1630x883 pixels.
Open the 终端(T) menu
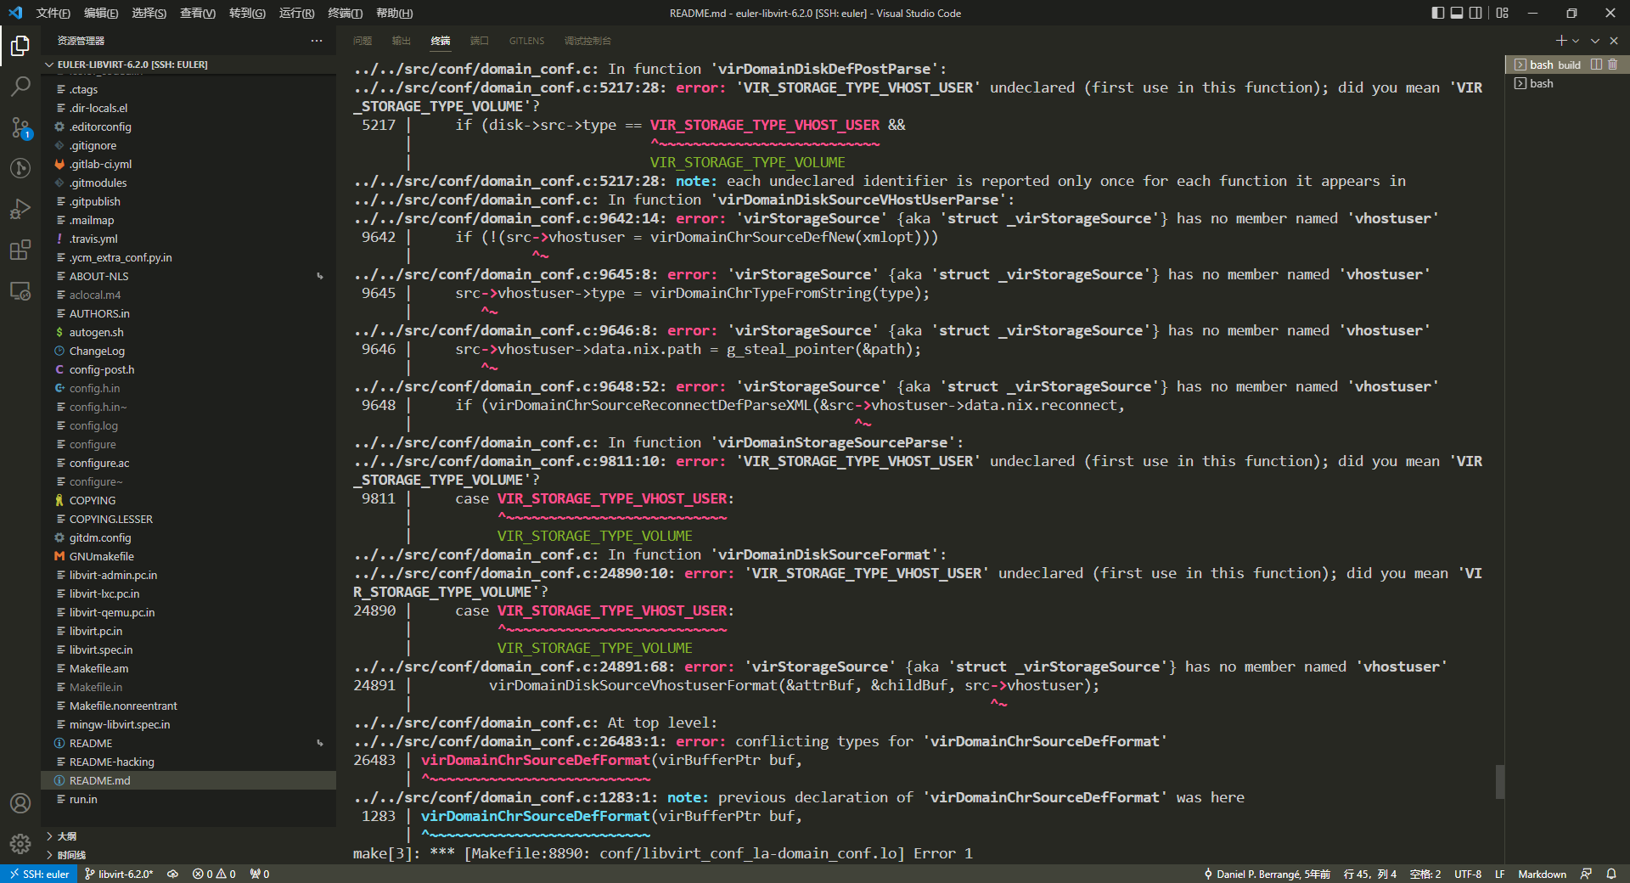pos(345,13)
